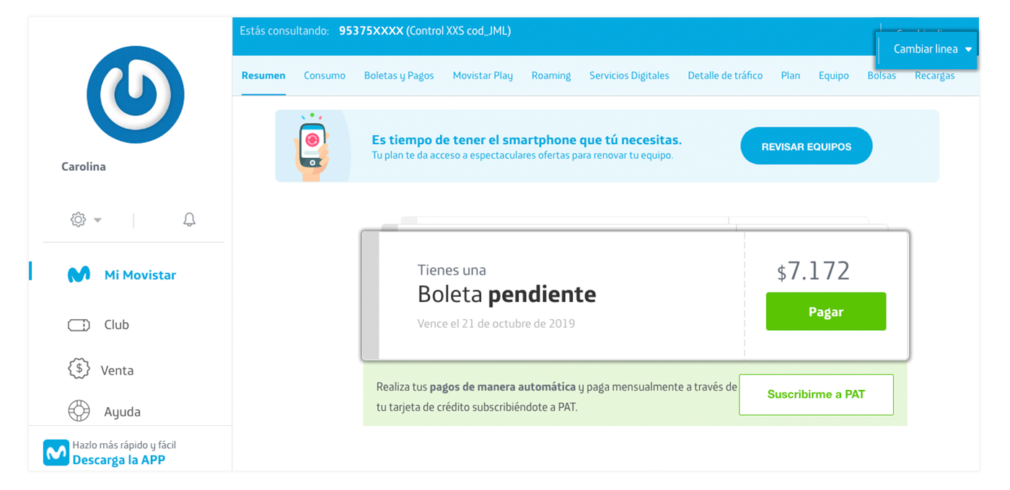The image size is (1010, 490).
Task: Click the Movistar logo in sidebar
Action: [79, 275]
